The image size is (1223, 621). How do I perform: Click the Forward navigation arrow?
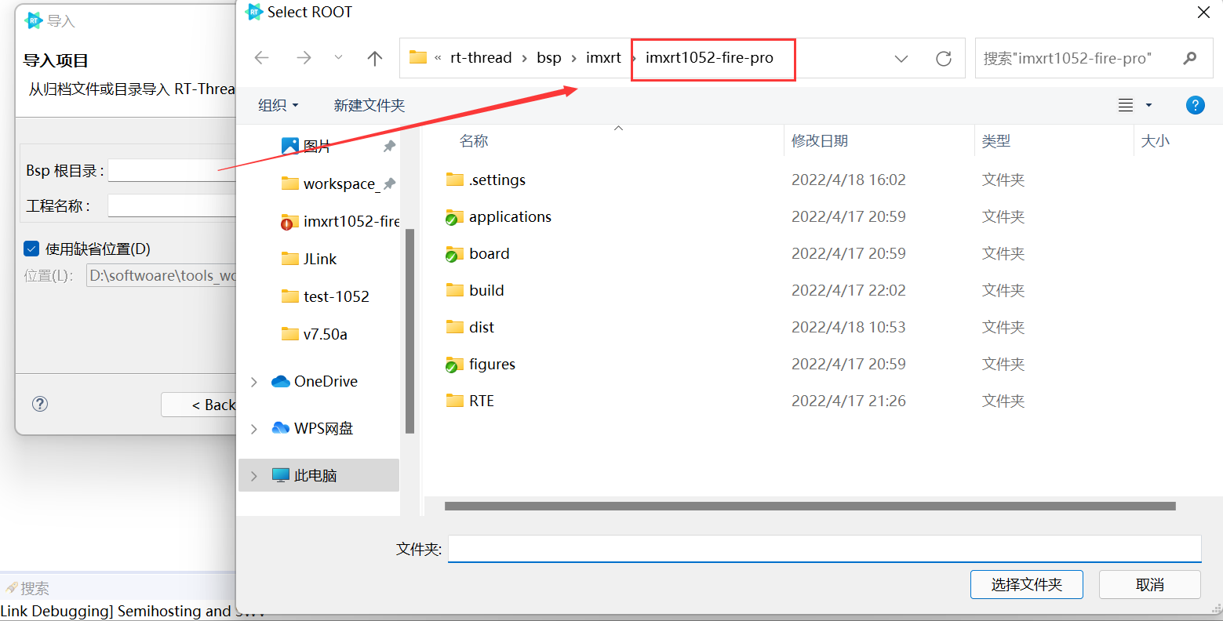(304, 58)
